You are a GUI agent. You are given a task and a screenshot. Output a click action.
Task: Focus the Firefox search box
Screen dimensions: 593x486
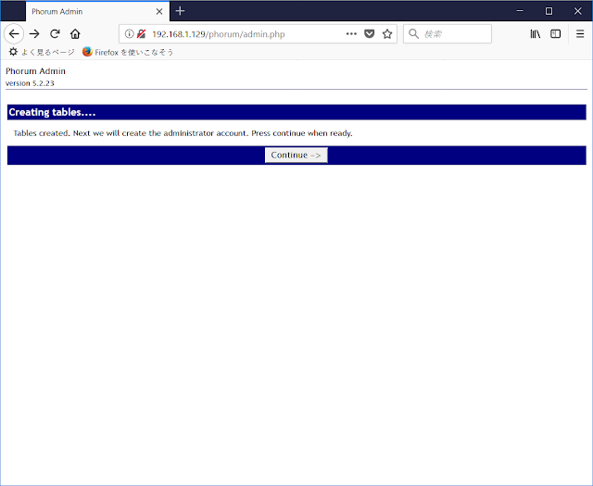(x=448, y=34)
